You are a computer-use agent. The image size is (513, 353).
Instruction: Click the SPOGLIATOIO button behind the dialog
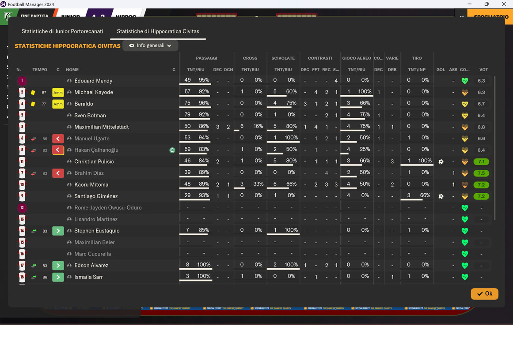[x=491, y=16]
